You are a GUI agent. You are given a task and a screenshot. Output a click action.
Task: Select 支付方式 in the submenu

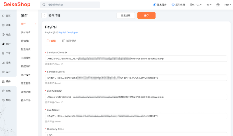pyautogui.click(x=26, y=32)
